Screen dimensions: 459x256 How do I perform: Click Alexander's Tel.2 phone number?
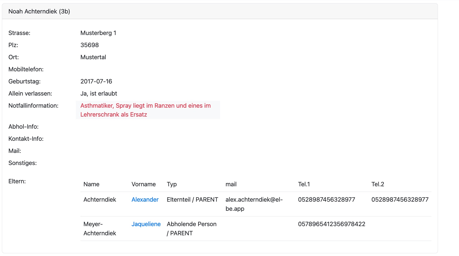tap(400, 199)
